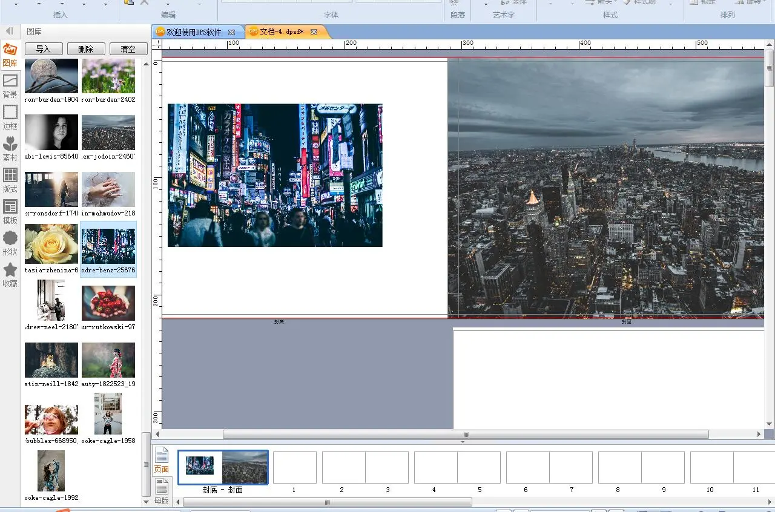Select the hands thumbnail in-mahmudov
Screen dimensions: 775x512
108,189
